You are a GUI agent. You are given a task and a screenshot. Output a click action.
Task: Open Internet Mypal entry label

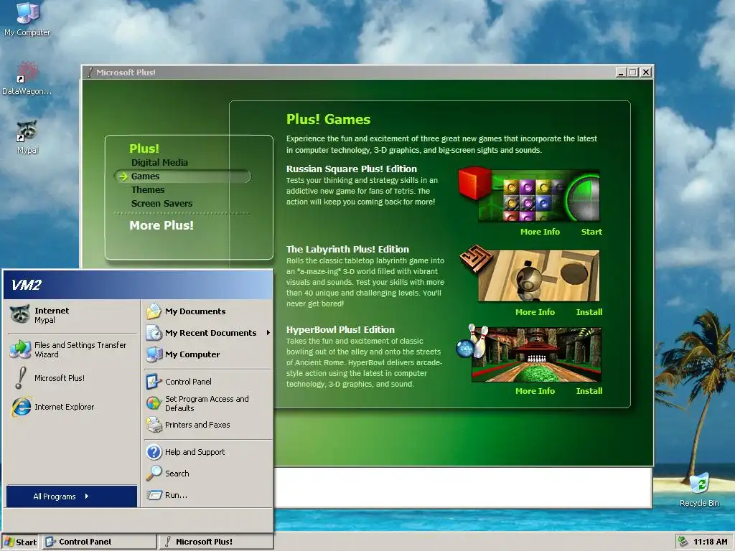[x=52, y=315]
